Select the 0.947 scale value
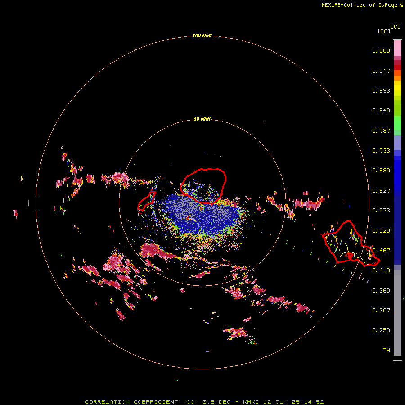405x405 pixels. (381, 71)
